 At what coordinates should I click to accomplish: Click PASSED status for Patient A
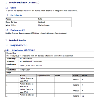[x=76, y=80]
